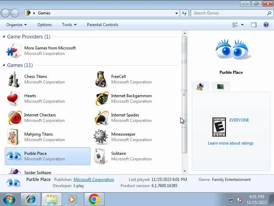The width and height of the screenshot is (274, 206).
Task: Launch Google Chrome from the taskbar
Action: (94, 199)
